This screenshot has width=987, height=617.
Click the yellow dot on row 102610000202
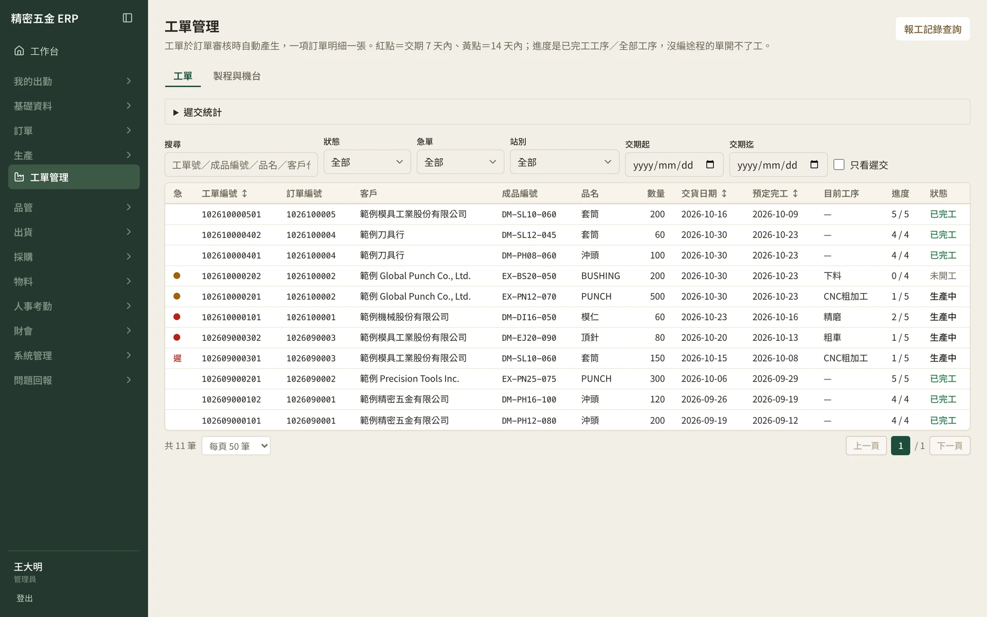click(x=177, y=276)
